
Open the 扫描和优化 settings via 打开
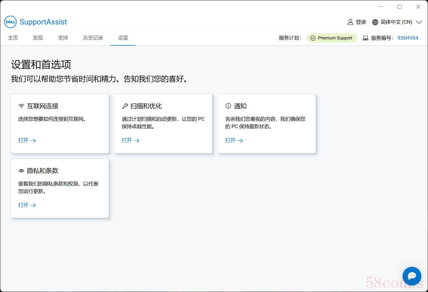pyautogui.click(x=131, y=141)
